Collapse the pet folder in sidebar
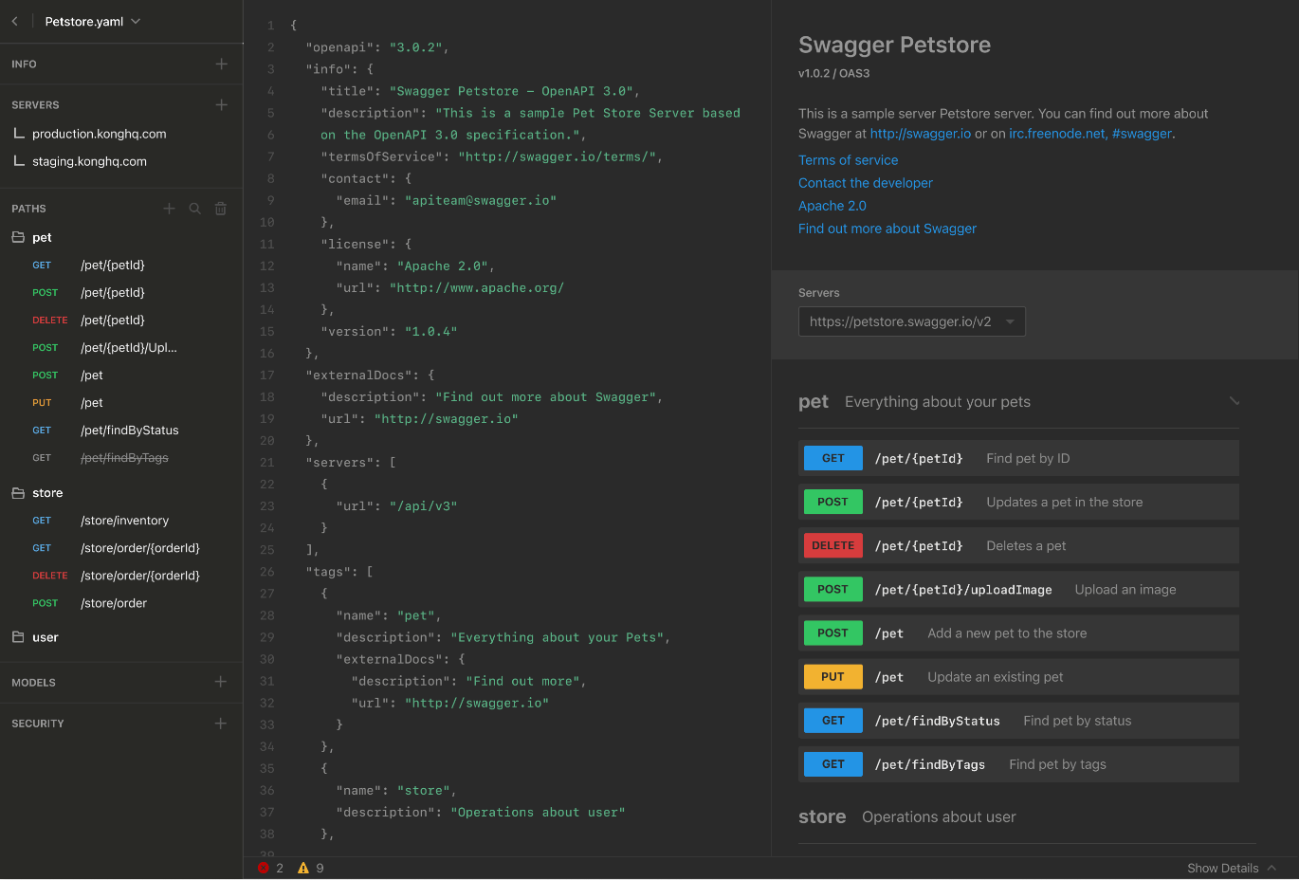The width and height of the screenshot is (1299, 880). click(x=31, y=237)
